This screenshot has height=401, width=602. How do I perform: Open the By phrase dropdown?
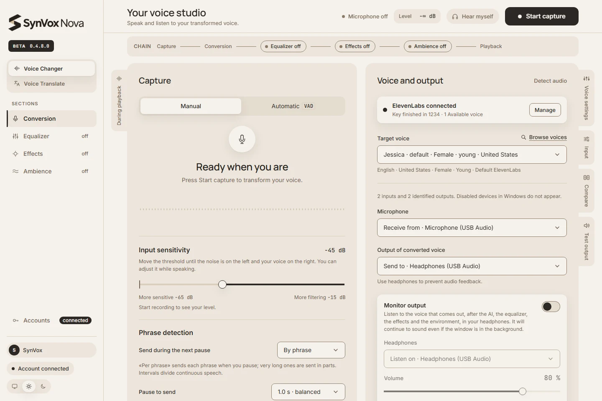coord(311,350)
